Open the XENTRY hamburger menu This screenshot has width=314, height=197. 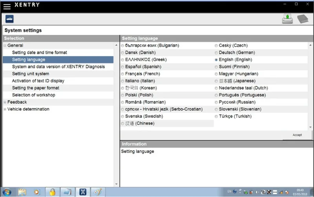pos(7,7)
